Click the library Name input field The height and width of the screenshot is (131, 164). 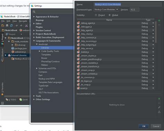[128, 4]
